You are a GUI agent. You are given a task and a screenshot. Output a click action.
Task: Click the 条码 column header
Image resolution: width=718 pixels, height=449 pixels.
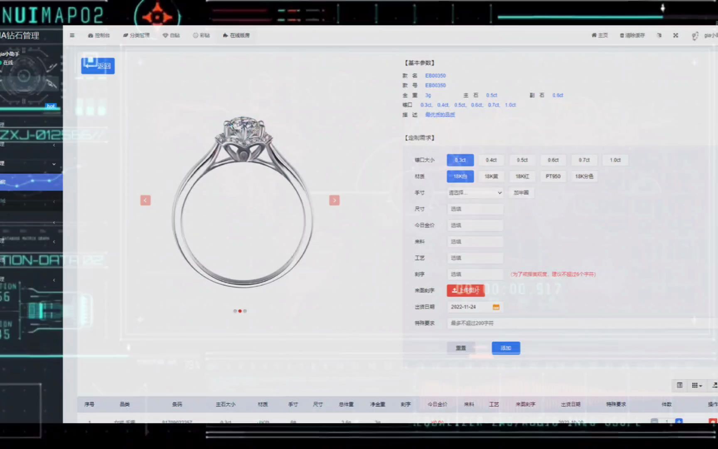point(177,404)
